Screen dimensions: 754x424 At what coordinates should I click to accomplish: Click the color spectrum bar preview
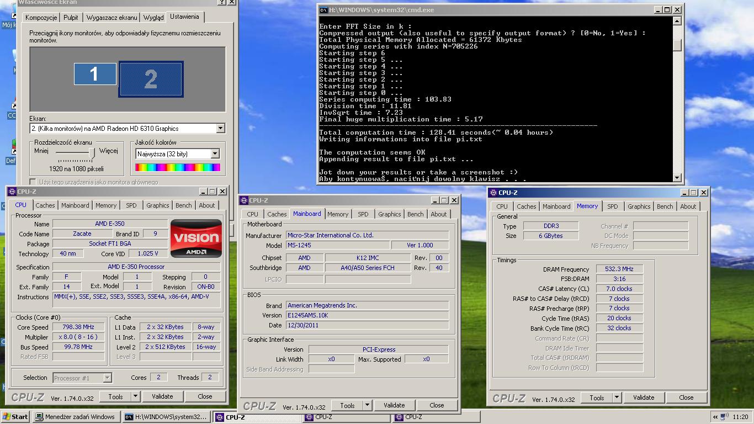click(x=178, y=167)
